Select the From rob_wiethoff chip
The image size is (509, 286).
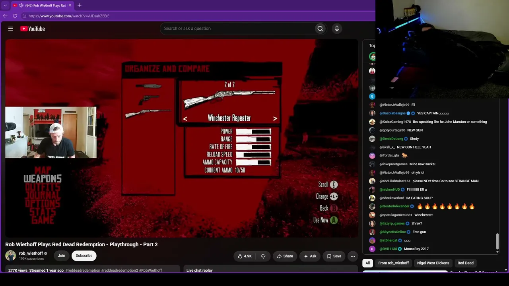point(394,263)
